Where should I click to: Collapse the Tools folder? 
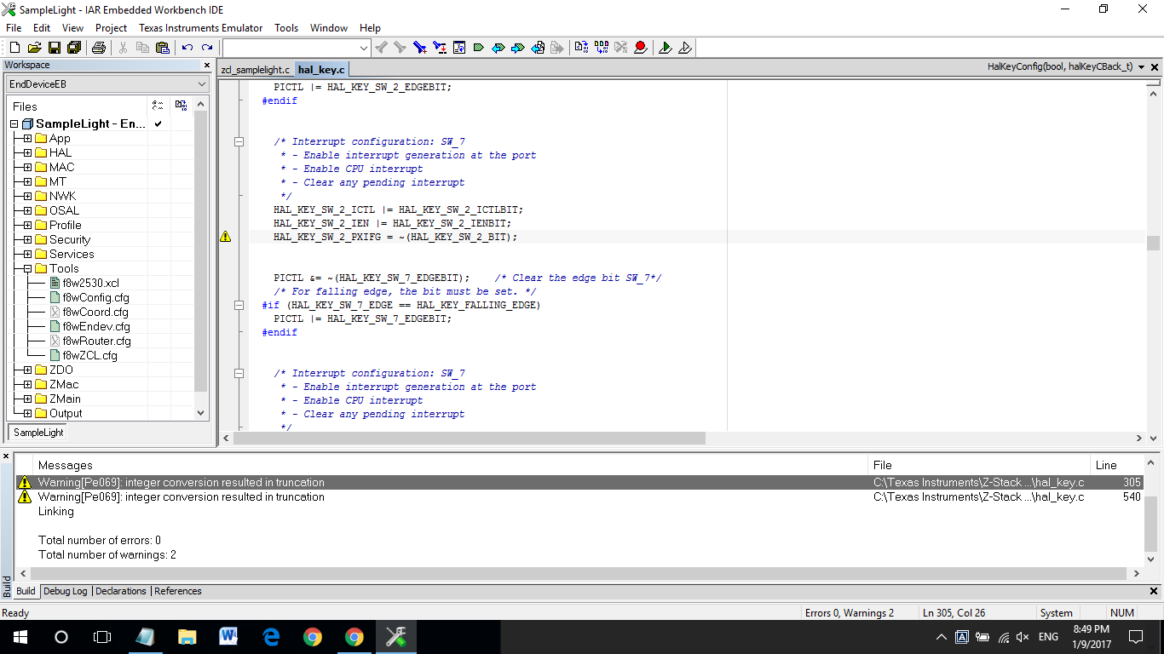[x=27, y=268]
